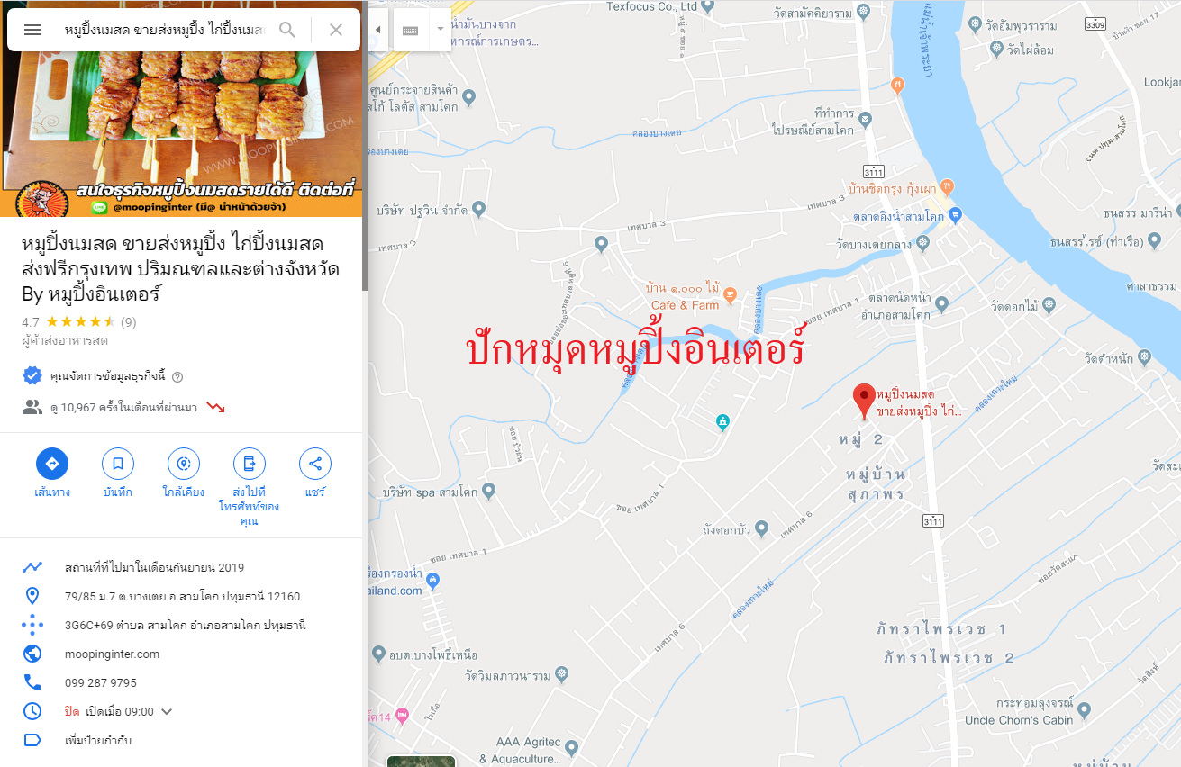Open the (9) reviews count link
The width and height of the screenshot is (1181, 767).
[129, 322]
